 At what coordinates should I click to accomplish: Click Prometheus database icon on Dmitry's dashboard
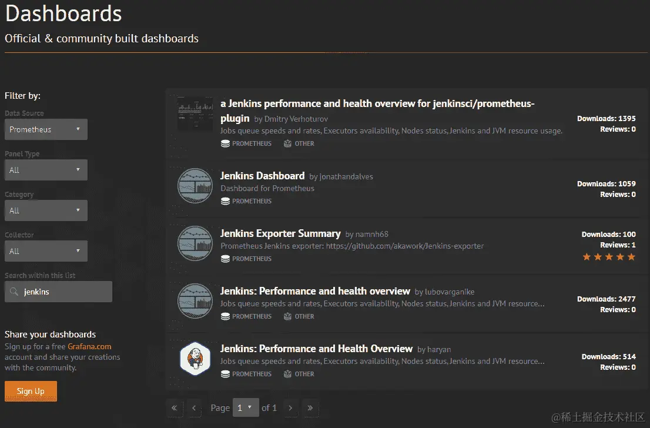[225, 143]
